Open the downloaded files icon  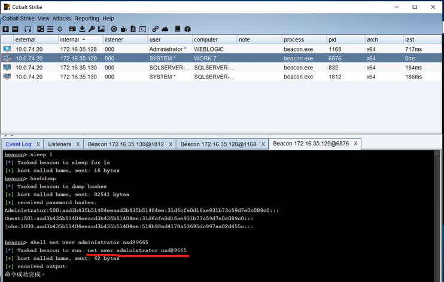tap(82, 29)
